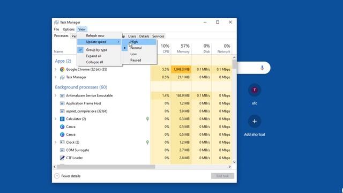Click the Calculator suspended leaf icon
Screen dimensions: 343x193
click(147, 119)
